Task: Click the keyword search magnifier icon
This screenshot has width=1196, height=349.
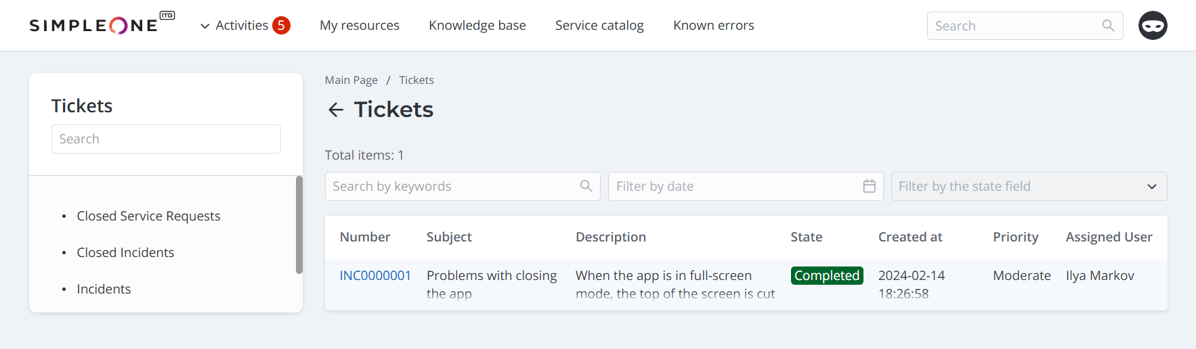Action: [586, 186]
